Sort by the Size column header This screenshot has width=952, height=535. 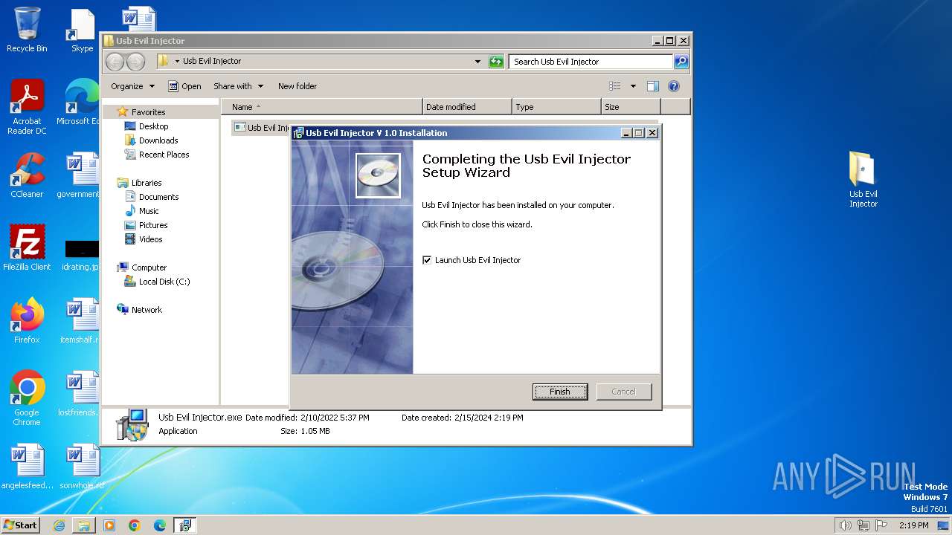click(631, 107)
